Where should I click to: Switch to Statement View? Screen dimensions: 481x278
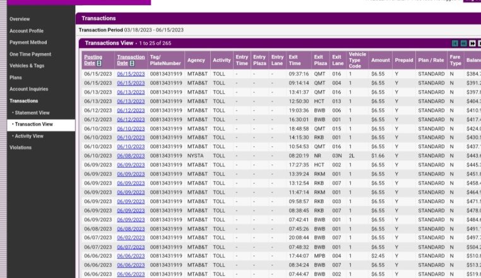point(32,113)
